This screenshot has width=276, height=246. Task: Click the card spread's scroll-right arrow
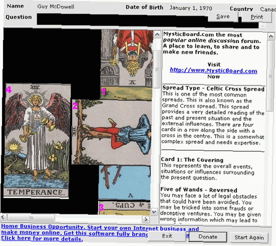[146, 219]
